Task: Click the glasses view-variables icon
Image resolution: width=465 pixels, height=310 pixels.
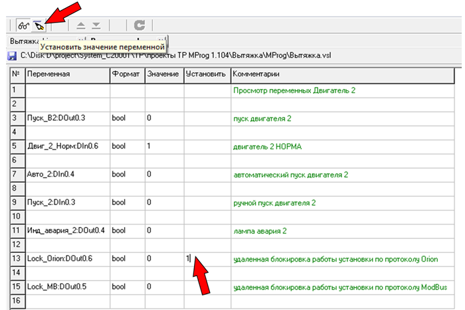Action: (x=22, y=26)
